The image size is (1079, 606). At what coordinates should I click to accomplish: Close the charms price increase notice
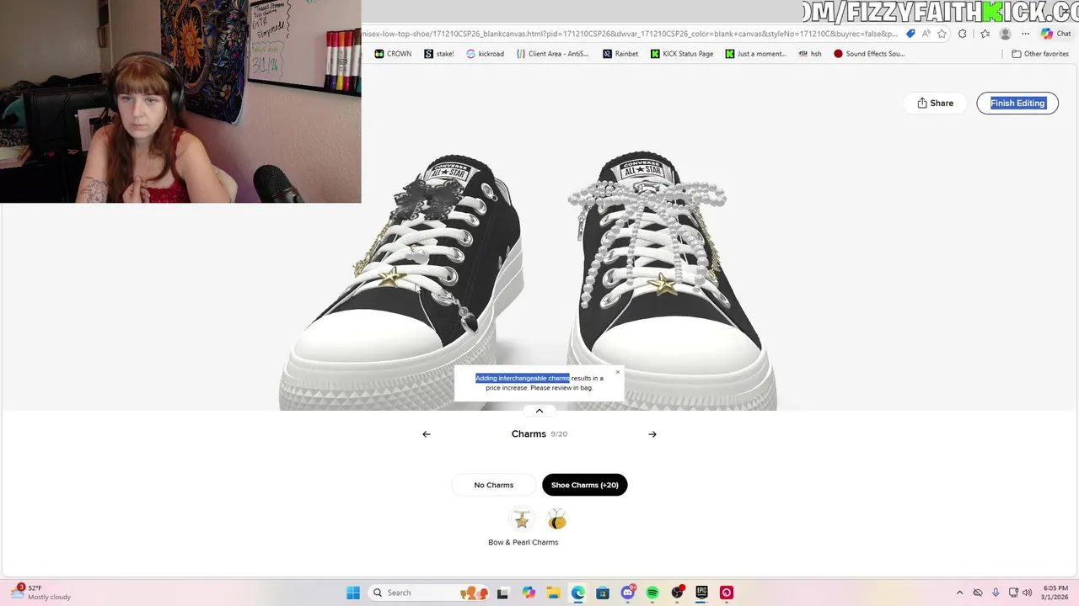click(617, 372)
